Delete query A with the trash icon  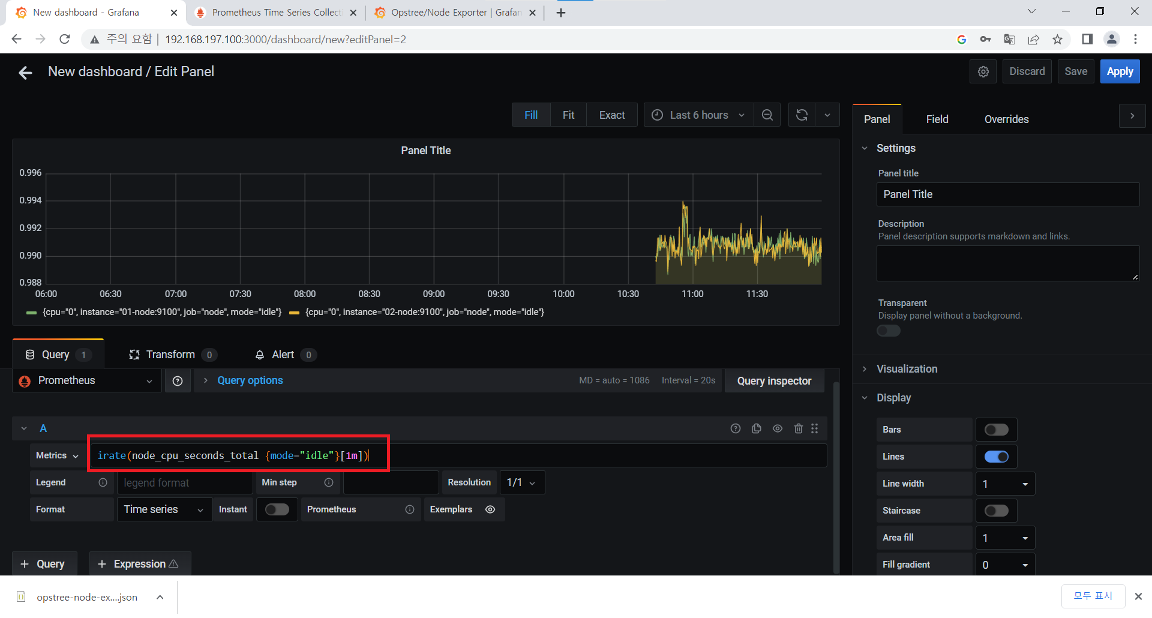tap(798, 428)
